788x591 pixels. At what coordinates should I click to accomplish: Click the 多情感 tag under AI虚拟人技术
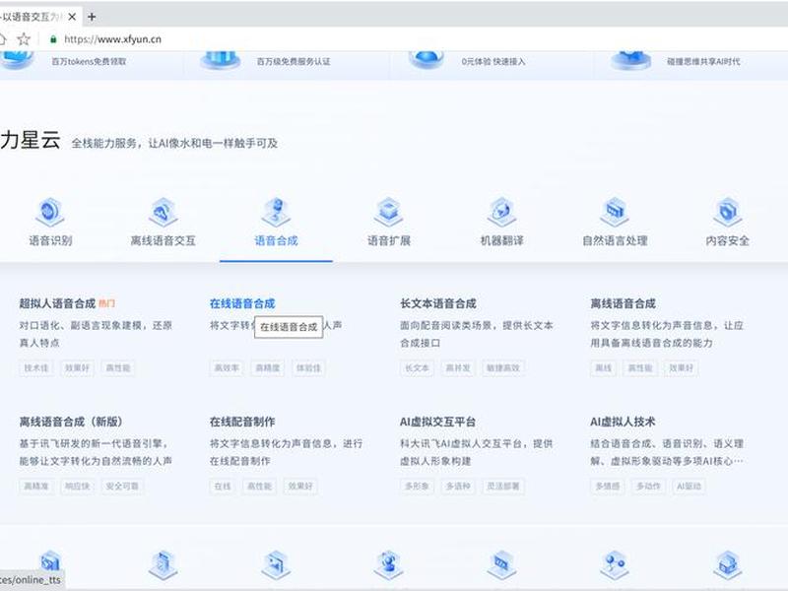607,486
